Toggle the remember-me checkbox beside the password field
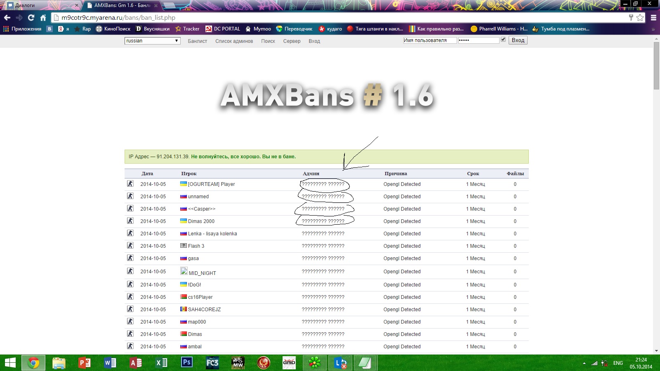The image size is (660, 371). (503, 40)
